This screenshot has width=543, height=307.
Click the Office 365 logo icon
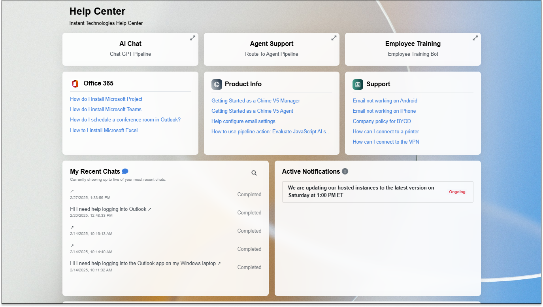pos(75,83)
